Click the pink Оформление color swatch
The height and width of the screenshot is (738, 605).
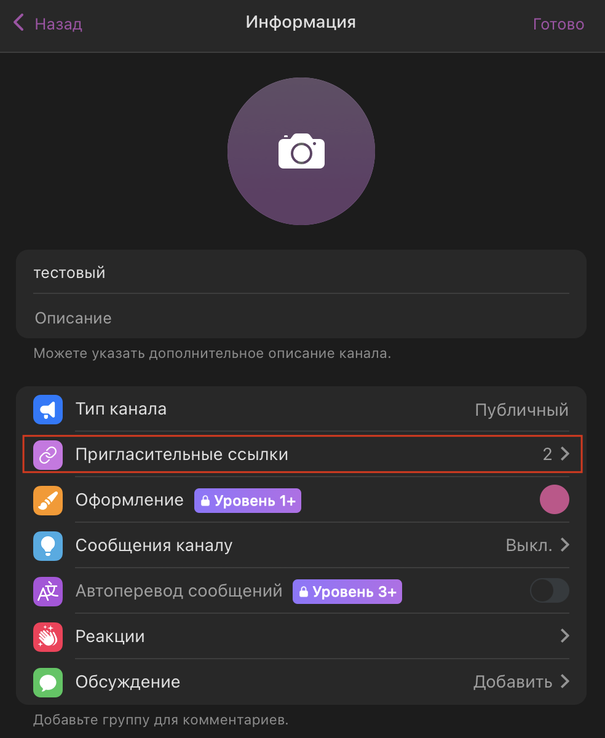click(554, 500)
